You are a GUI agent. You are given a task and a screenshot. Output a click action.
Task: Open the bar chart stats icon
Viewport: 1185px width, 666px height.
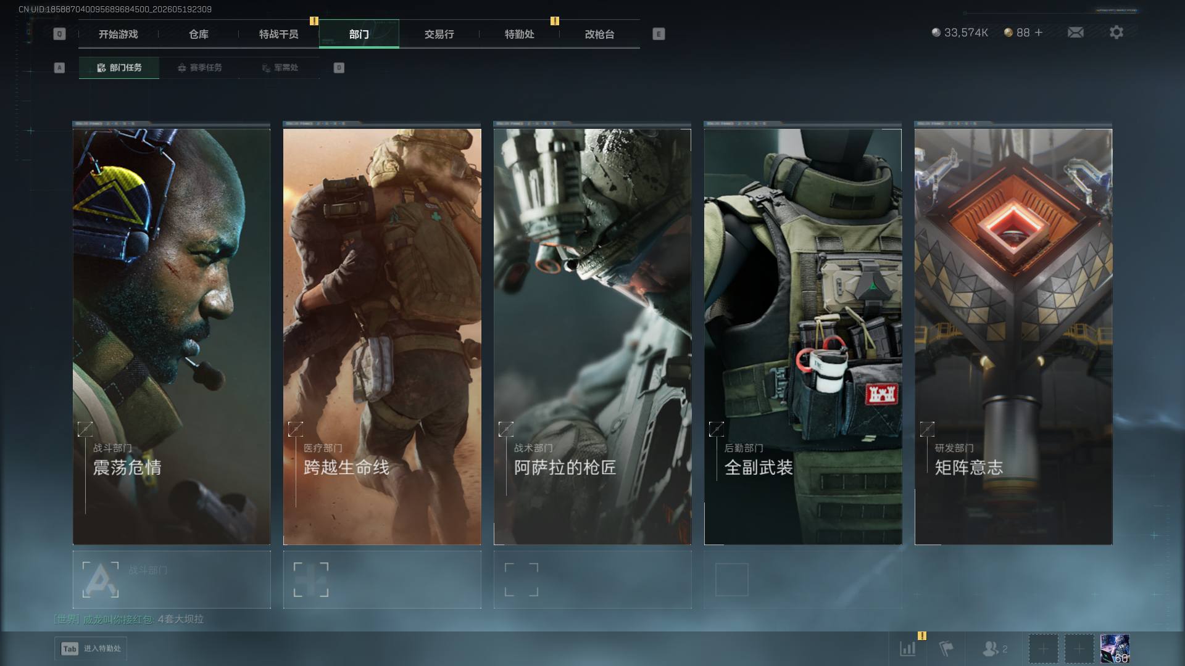(x=908, y=649)
